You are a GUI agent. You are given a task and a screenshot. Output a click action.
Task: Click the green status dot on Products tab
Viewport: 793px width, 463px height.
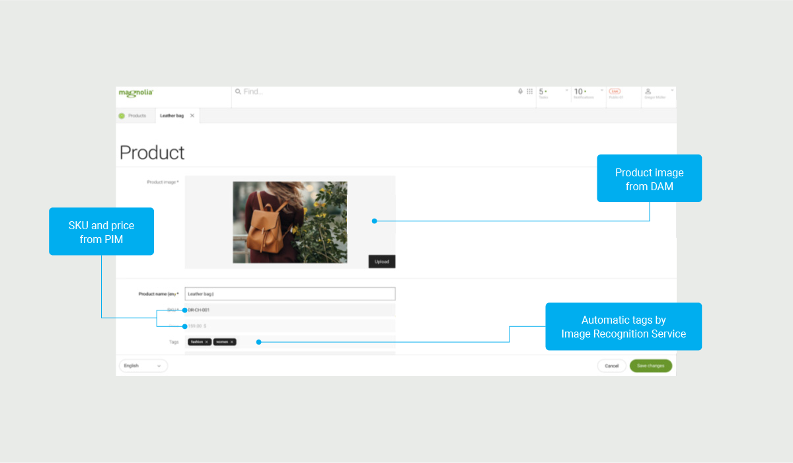pyautogui.click(x=122, y=116)
